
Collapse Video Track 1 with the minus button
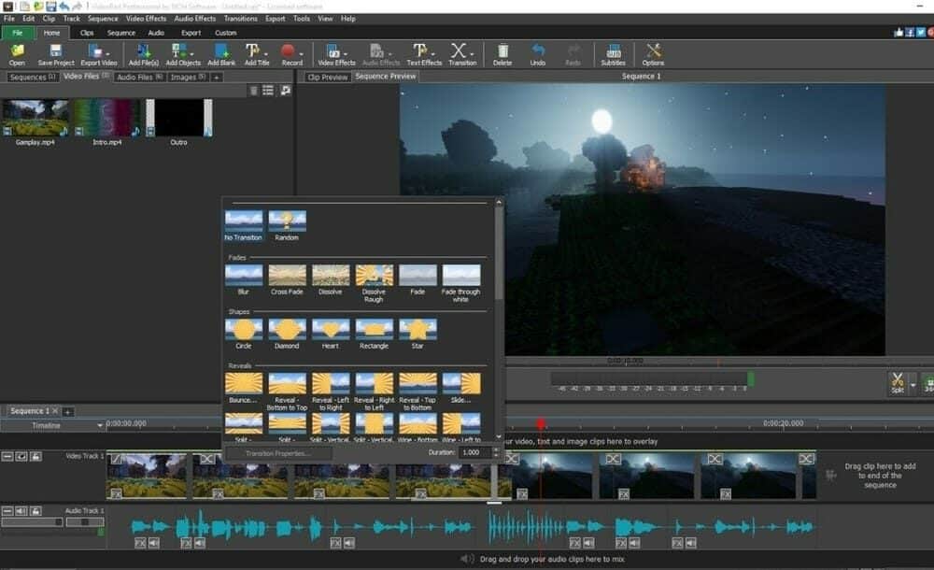(x=7, y=456)
